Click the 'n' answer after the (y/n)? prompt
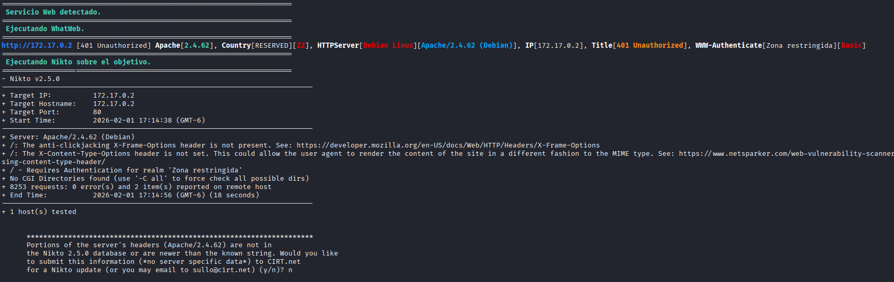 coord(290,270)
